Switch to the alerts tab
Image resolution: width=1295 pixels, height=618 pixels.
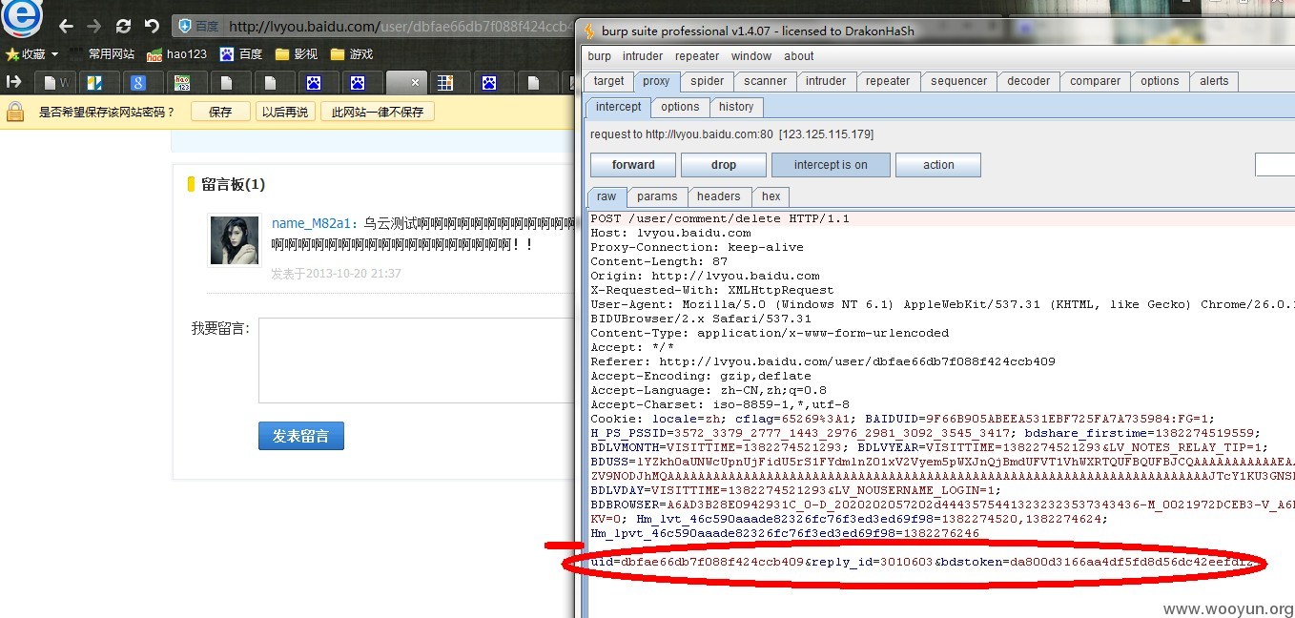pos(1214,81)
